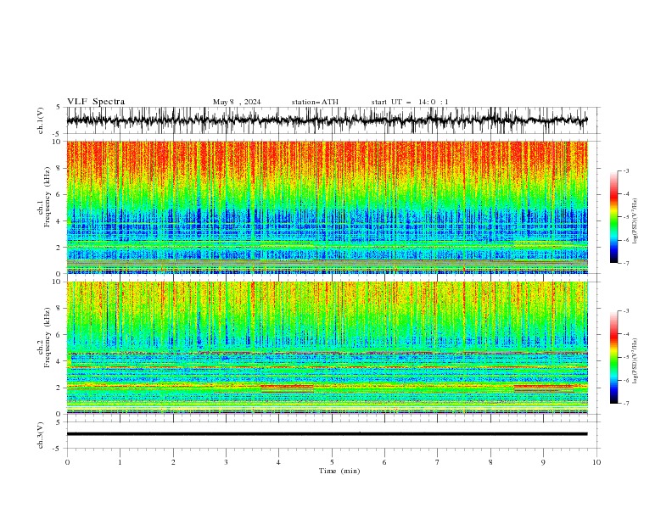Click the "8" kHz tick on ch.1 frequency axis
This screenshot has height=519, width=672.
(60, 168)
